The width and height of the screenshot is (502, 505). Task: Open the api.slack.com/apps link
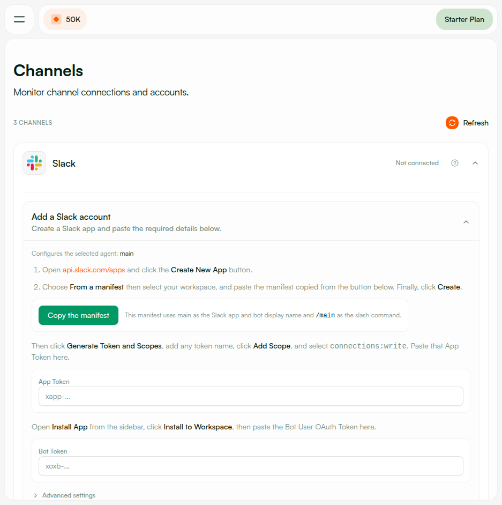(x=93, y=270)
